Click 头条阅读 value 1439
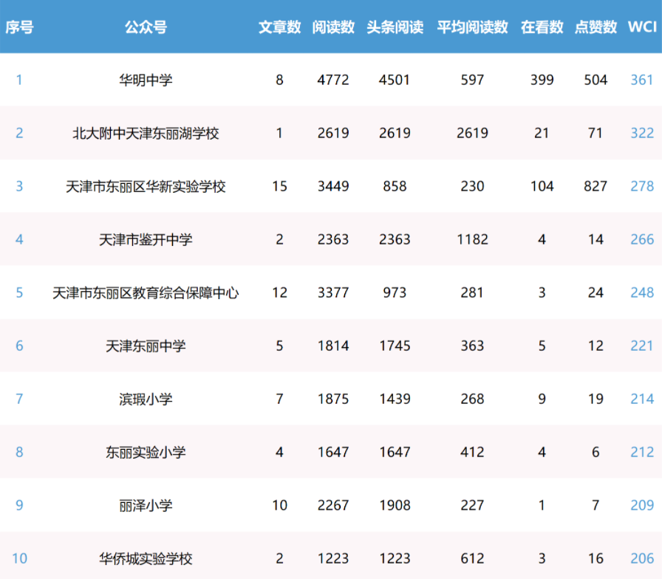The height and width of the screenshot is (579, 662). (x=395, y=399)
